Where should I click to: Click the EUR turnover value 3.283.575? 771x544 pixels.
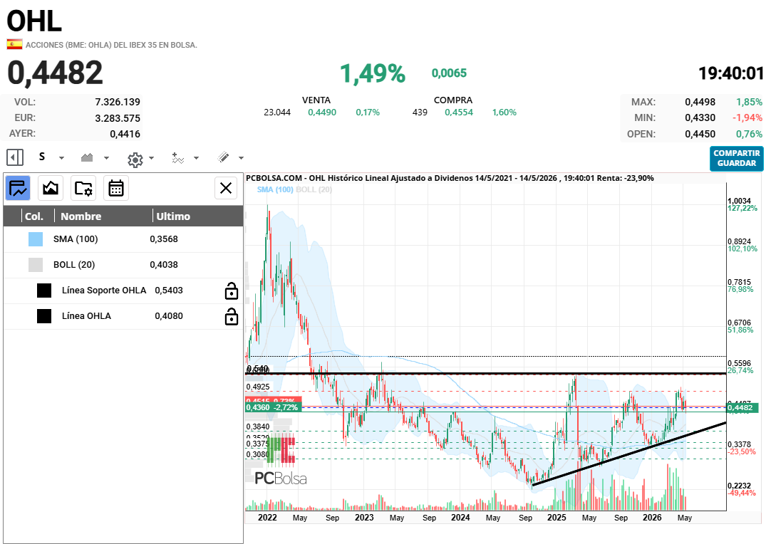click(x=118, y=118)
